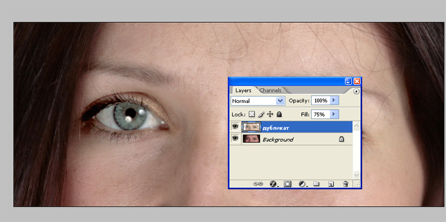Switch to the Channels tab
The image size is (446, 222).
tap(270, 90)
